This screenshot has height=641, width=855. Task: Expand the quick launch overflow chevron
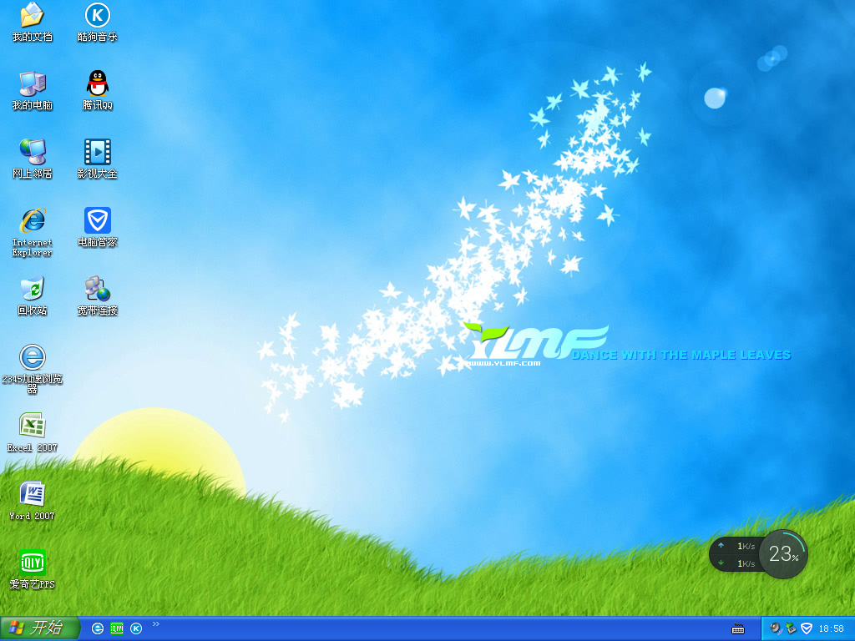(155, 623)
